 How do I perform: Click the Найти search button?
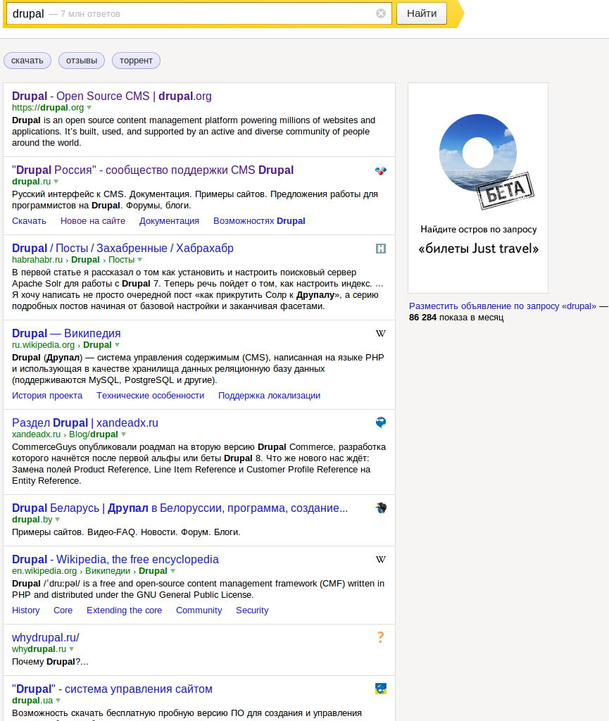tap(422, 13)
